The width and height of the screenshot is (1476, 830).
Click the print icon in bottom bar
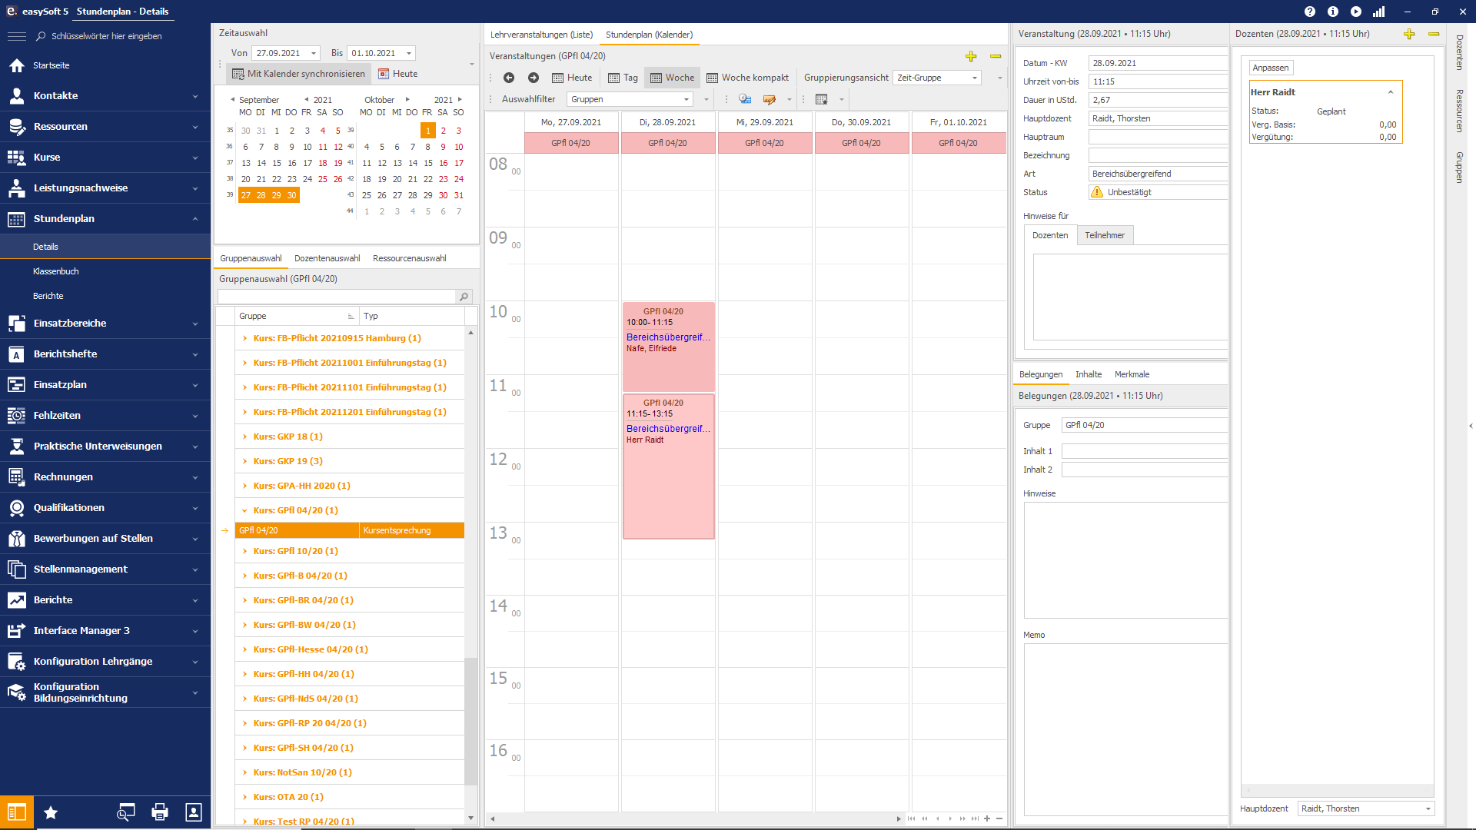click(160, 812)
